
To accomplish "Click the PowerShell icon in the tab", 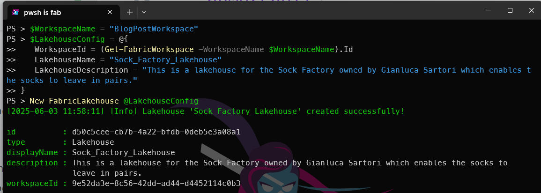I will (15, 13).
